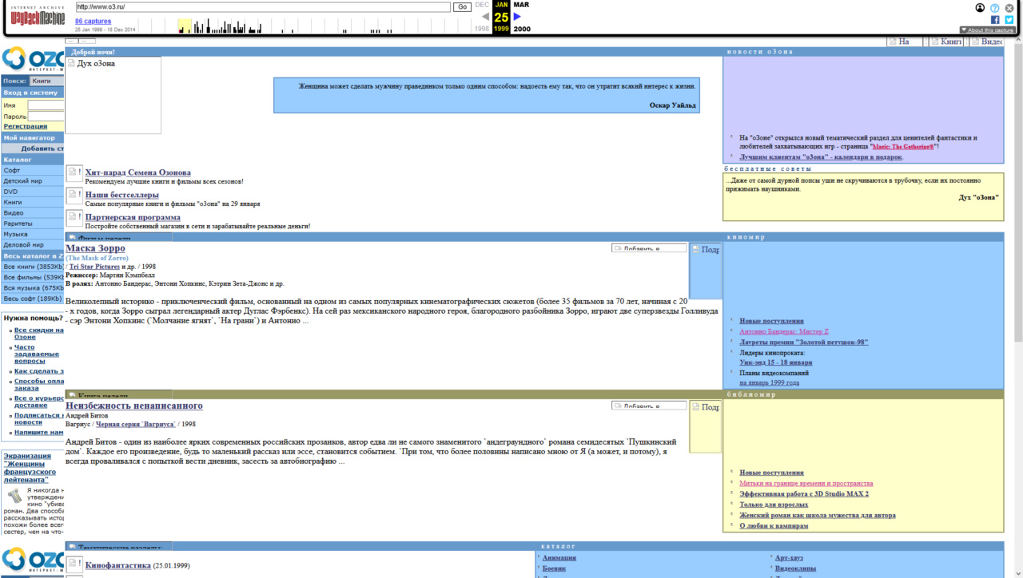Go to previous capture with gray arrow

485,17
